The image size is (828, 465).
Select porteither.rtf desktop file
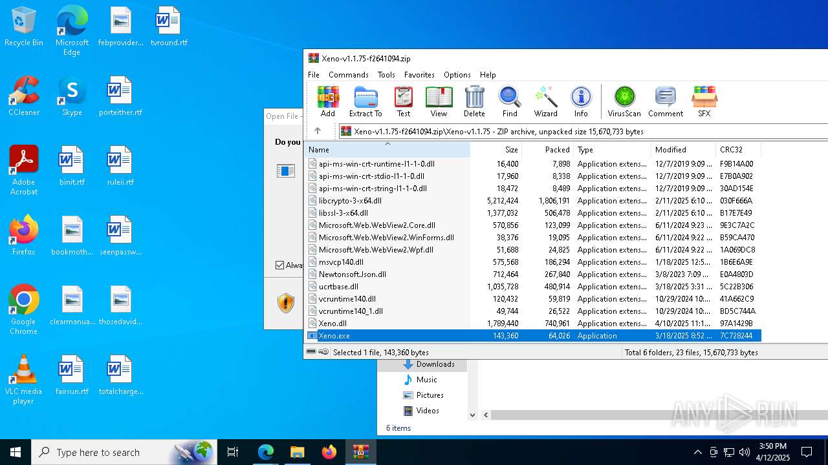click(120, 96)
